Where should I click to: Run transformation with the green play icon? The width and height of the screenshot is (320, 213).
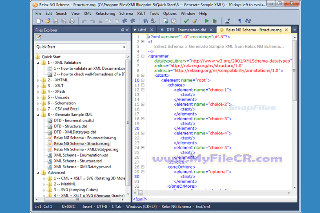pos(207,21)
